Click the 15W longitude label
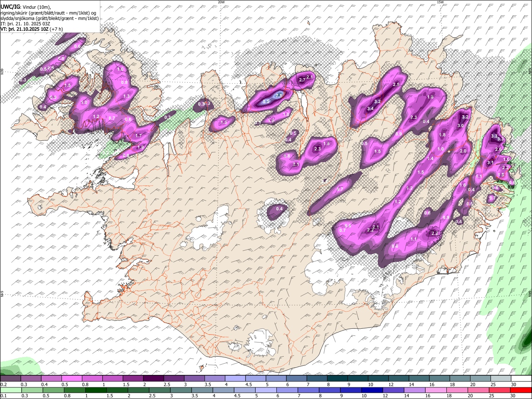 click(x=440, y=2)
